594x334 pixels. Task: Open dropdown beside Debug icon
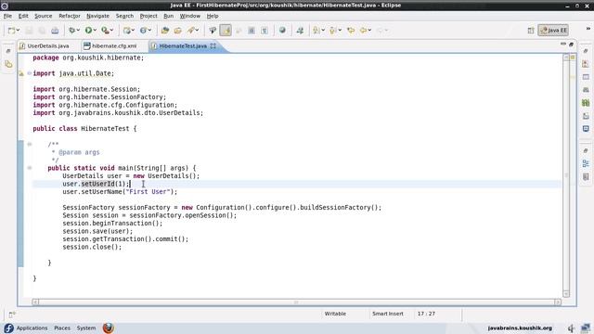pyautogui.click(x=78, y=31)
